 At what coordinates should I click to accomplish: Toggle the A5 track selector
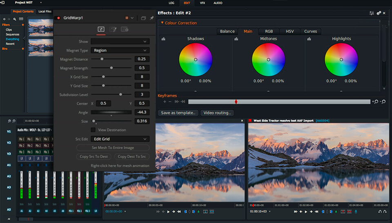coord(9,210)
